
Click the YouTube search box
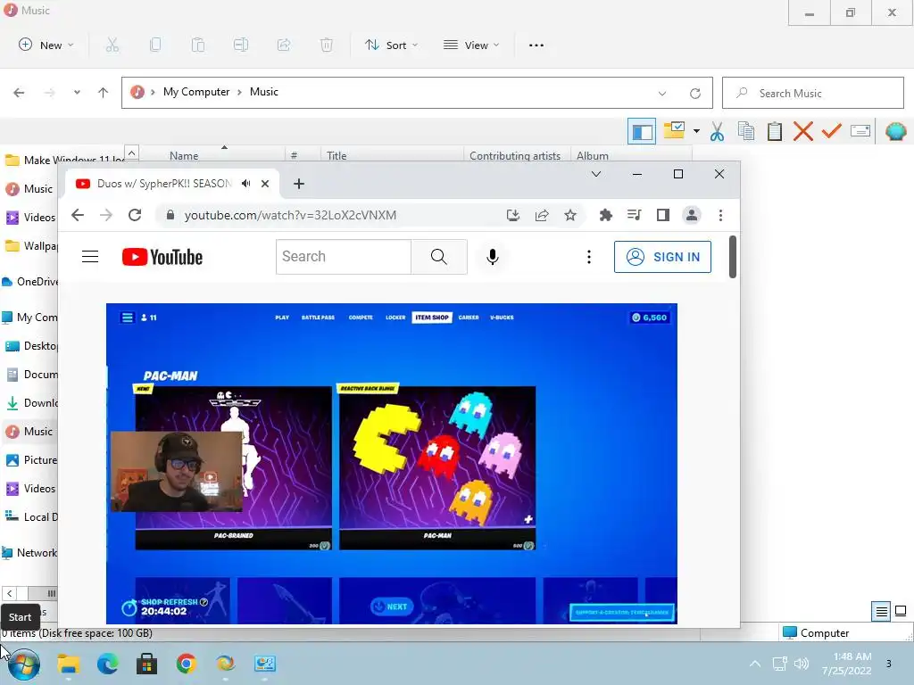[x=344, y=256]
